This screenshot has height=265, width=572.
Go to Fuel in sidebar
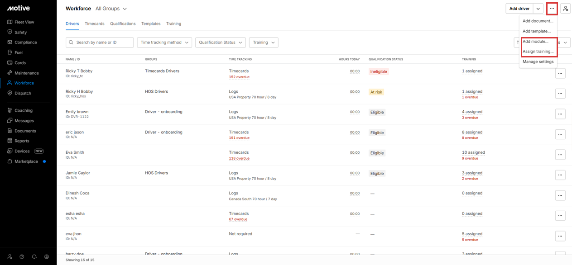click(18, 52)
